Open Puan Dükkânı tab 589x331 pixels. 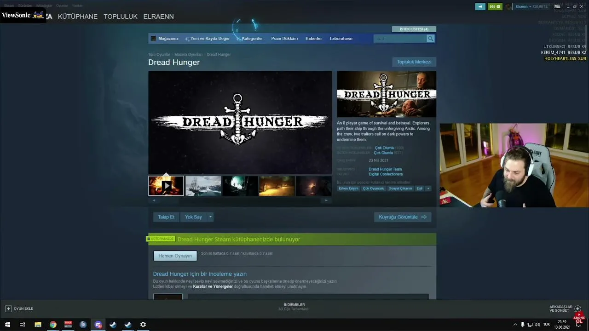coord(284,39)
